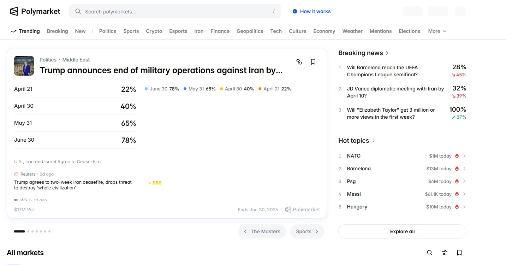This screenshot has height=265, width=506.
Task: Click the Trending arrow icon
Action: point(13,31)
